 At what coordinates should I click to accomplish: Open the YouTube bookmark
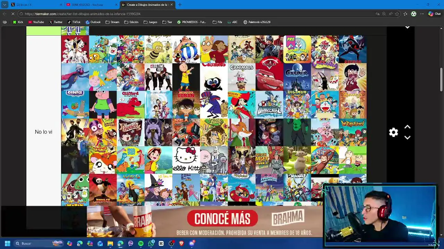click(36, 22)
